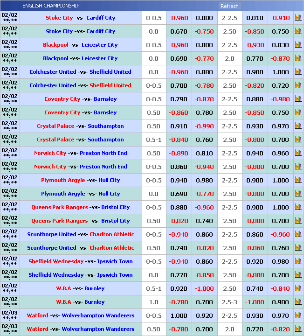Open chart icon for Stoke City 0-0.5 handicap row
The height and width of the screenshot is (336, 304).
[298, 18]
